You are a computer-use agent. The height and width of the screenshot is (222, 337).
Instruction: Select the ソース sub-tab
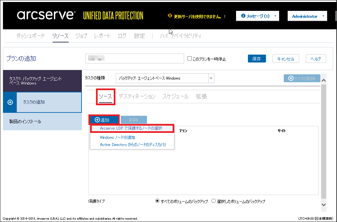tap(105, 96)
